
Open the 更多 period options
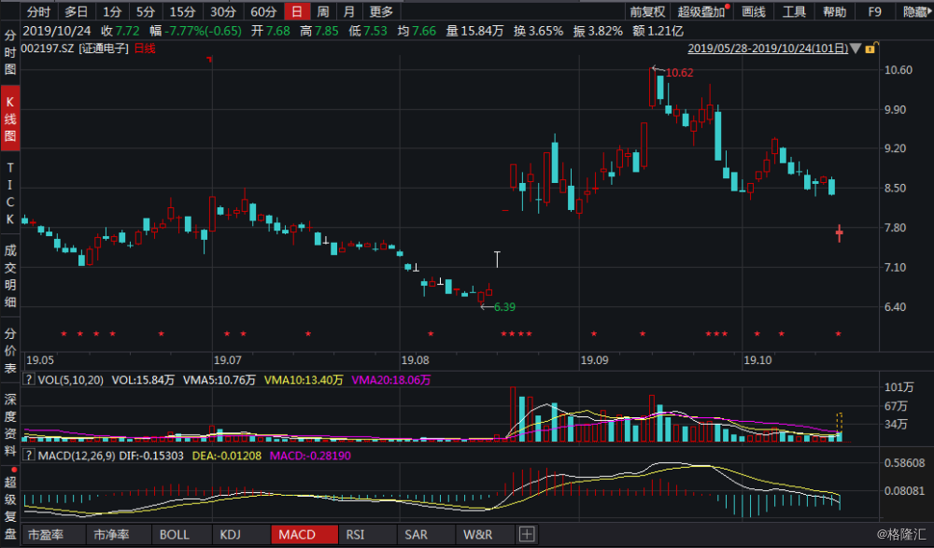point(381,11)
